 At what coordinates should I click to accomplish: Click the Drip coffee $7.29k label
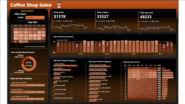coord(96,99)
